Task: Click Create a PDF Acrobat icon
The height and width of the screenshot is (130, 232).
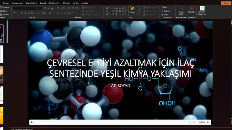Action: 181,10
